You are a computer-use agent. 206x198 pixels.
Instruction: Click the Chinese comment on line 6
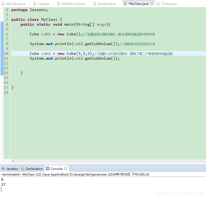click(x=119, y=34)
